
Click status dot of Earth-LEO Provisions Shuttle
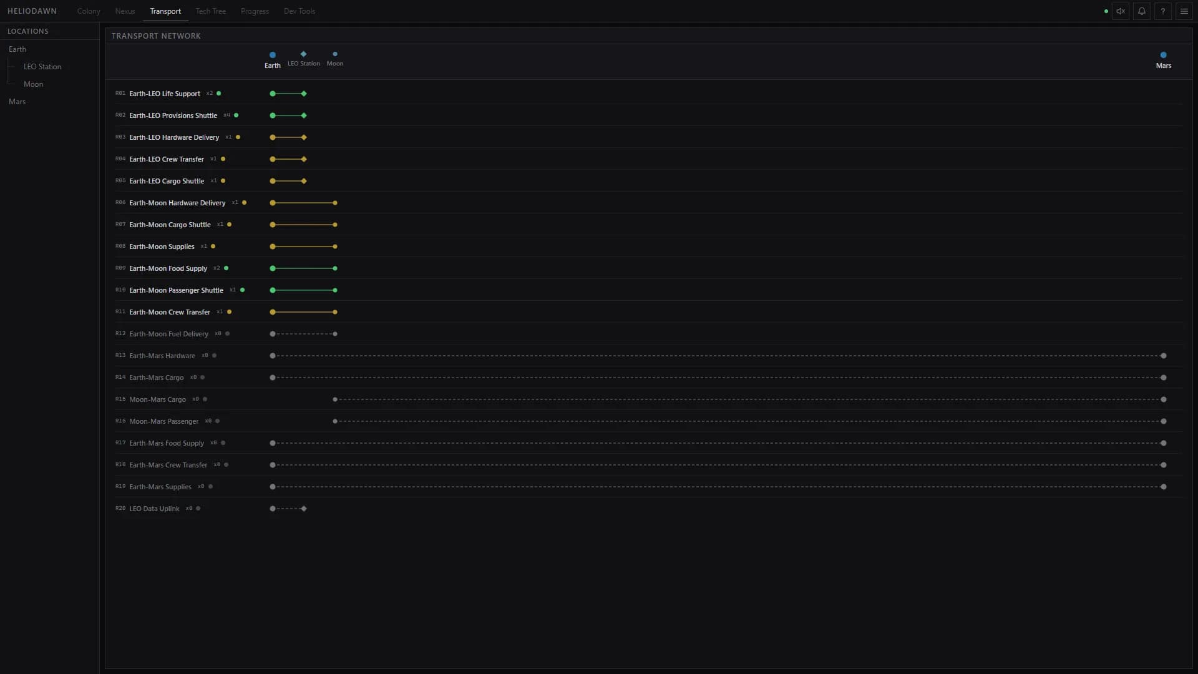(x=236, y=115)
